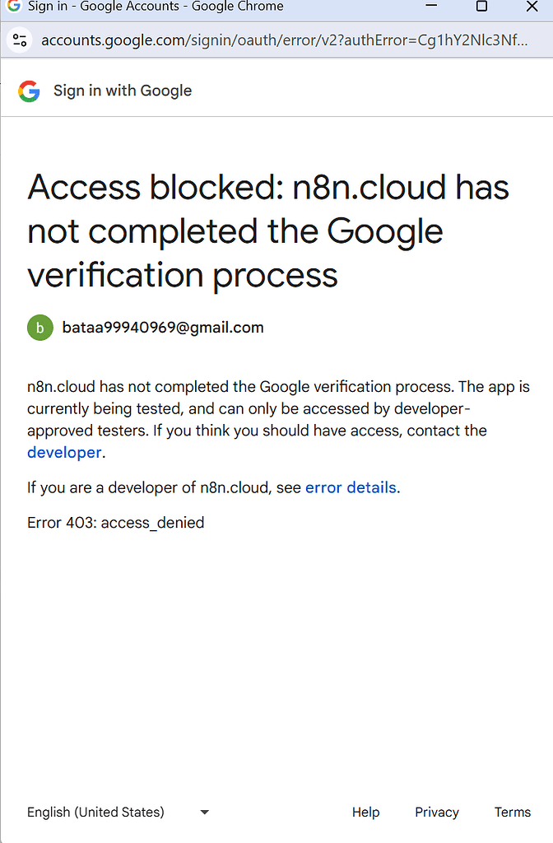Click the language selector dropdown arrow
The width and height of the screenshot is (553, 843).
pyautogui.click(x=203, y=813)
